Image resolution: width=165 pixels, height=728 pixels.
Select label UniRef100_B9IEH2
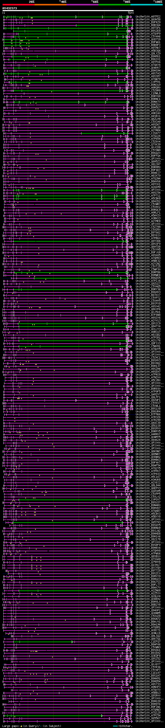[x=148, y=653]
